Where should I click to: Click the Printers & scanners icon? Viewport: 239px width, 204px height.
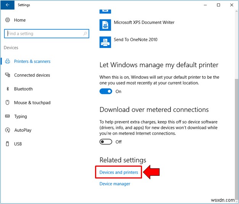coord(7,61)
